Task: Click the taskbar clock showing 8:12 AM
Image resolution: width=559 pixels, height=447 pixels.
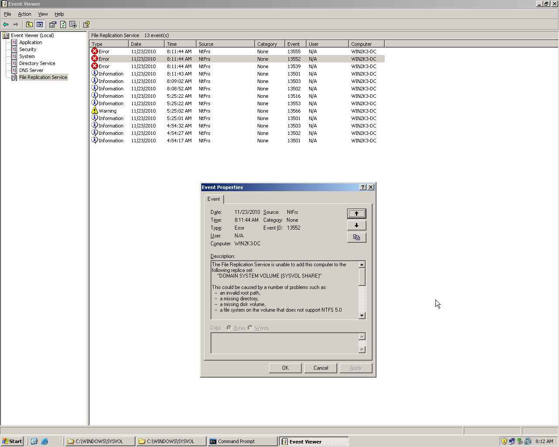Action: (x=544, y=441)
